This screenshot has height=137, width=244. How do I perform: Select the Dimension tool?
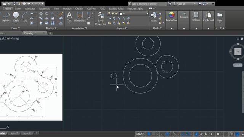(80, 17)
